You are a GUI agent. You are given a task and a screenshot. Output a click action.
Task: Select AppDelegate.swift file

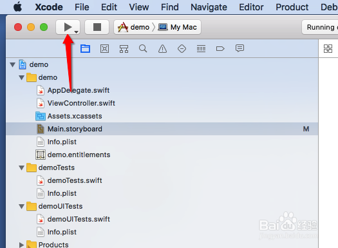pyautogui.click(x=162, y=90)
